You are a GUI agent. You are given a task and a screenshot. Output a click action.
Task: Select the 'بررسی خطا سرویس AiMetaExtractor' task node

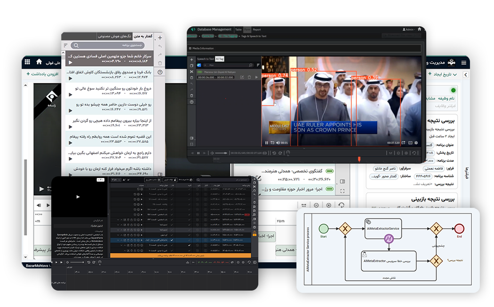pyautogui.click(x=389, y=261)
